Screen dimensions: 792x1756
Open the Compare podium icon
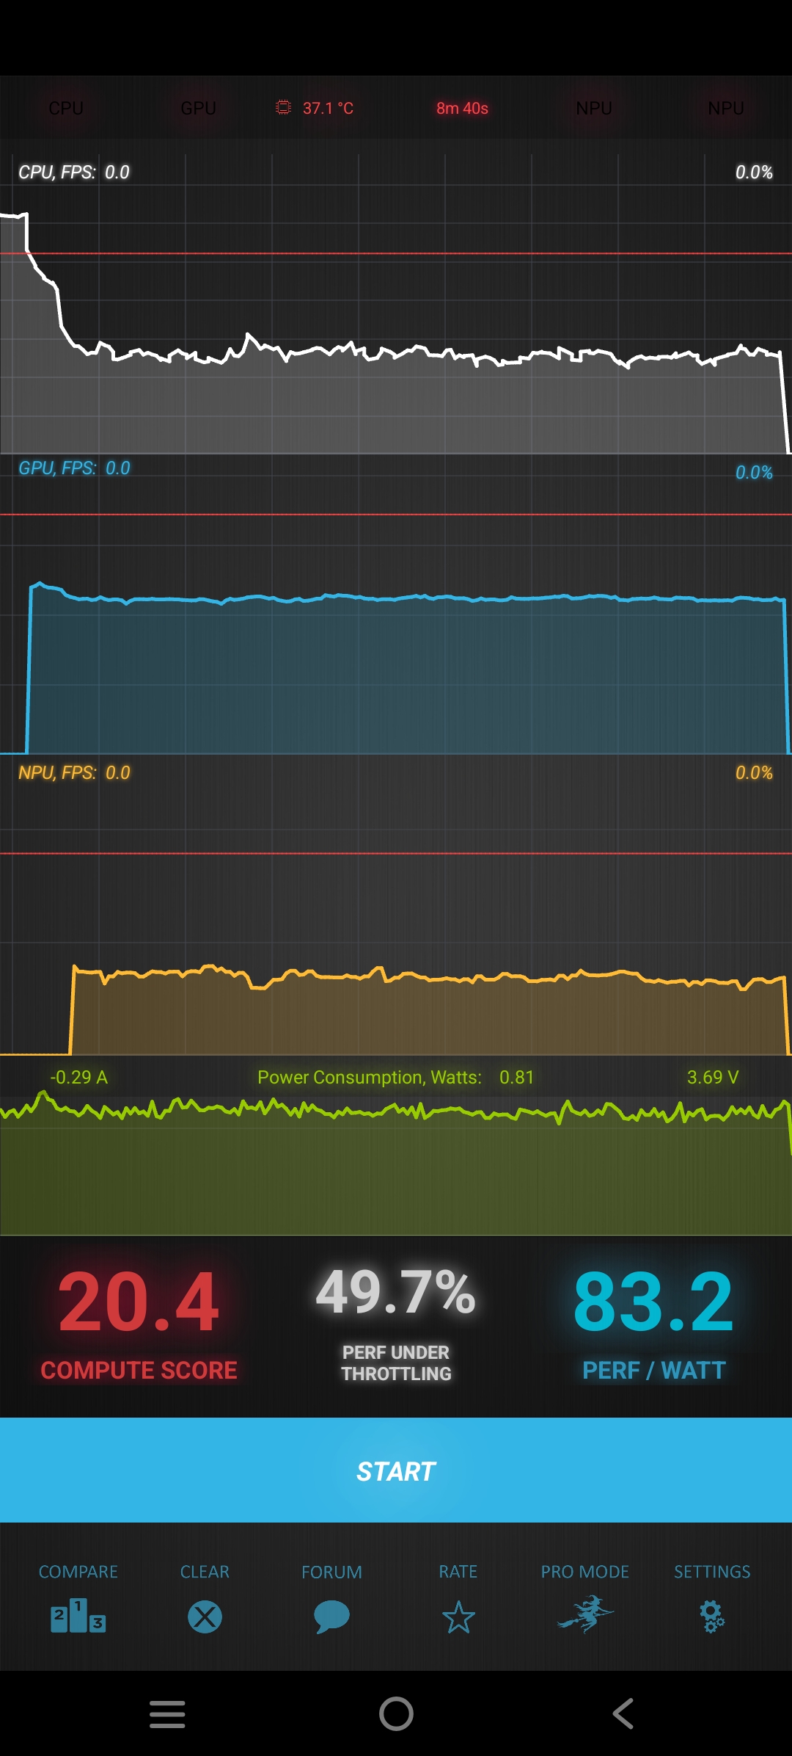pyautogui.click(x=78, y=1616)
